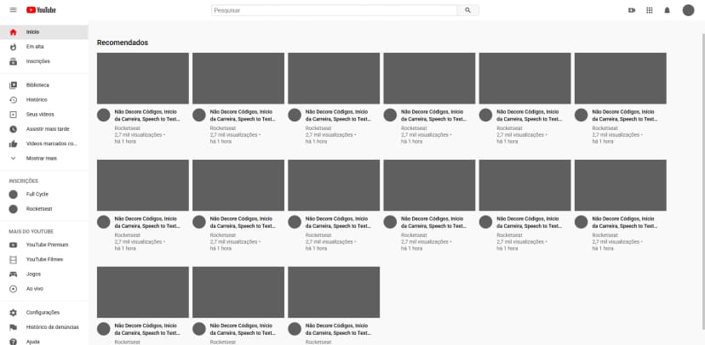Click the Início home icon
Viewport: 705px width, 345px height.
click(13, 32)
